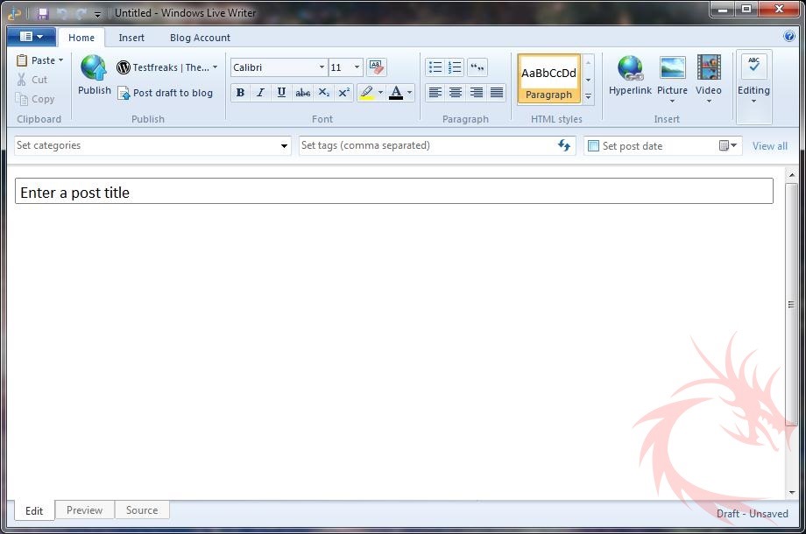This screenshot has width=806, height=534.
Task: Apply block quote formatting
Action: point(477,67)
